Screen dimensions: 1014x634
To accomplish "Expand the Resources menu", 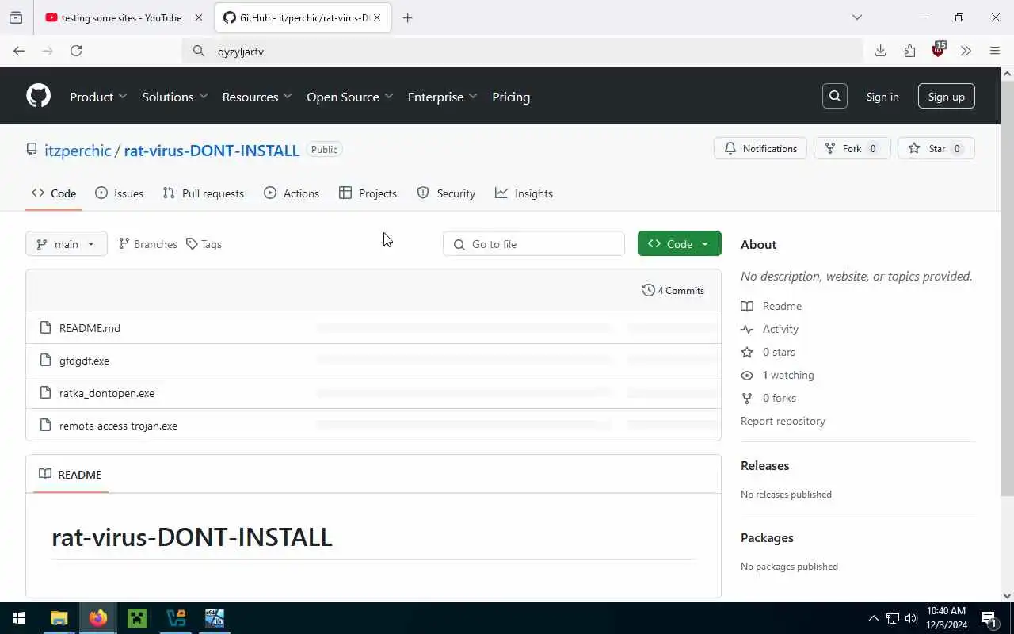I will point(257,97).
